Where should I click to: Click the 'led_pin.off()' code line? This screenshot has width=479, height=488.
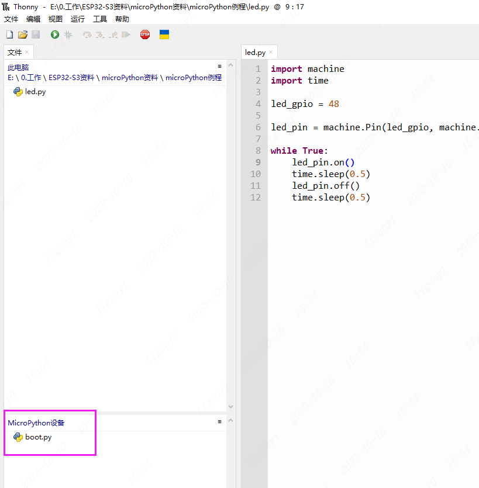(326, 186)
